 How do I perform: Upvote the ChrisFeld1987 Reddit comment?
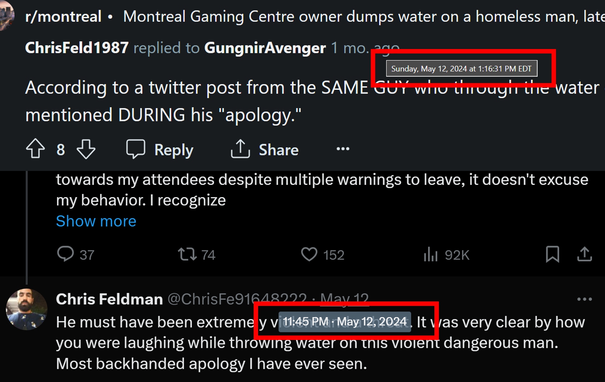pos(35,149)
